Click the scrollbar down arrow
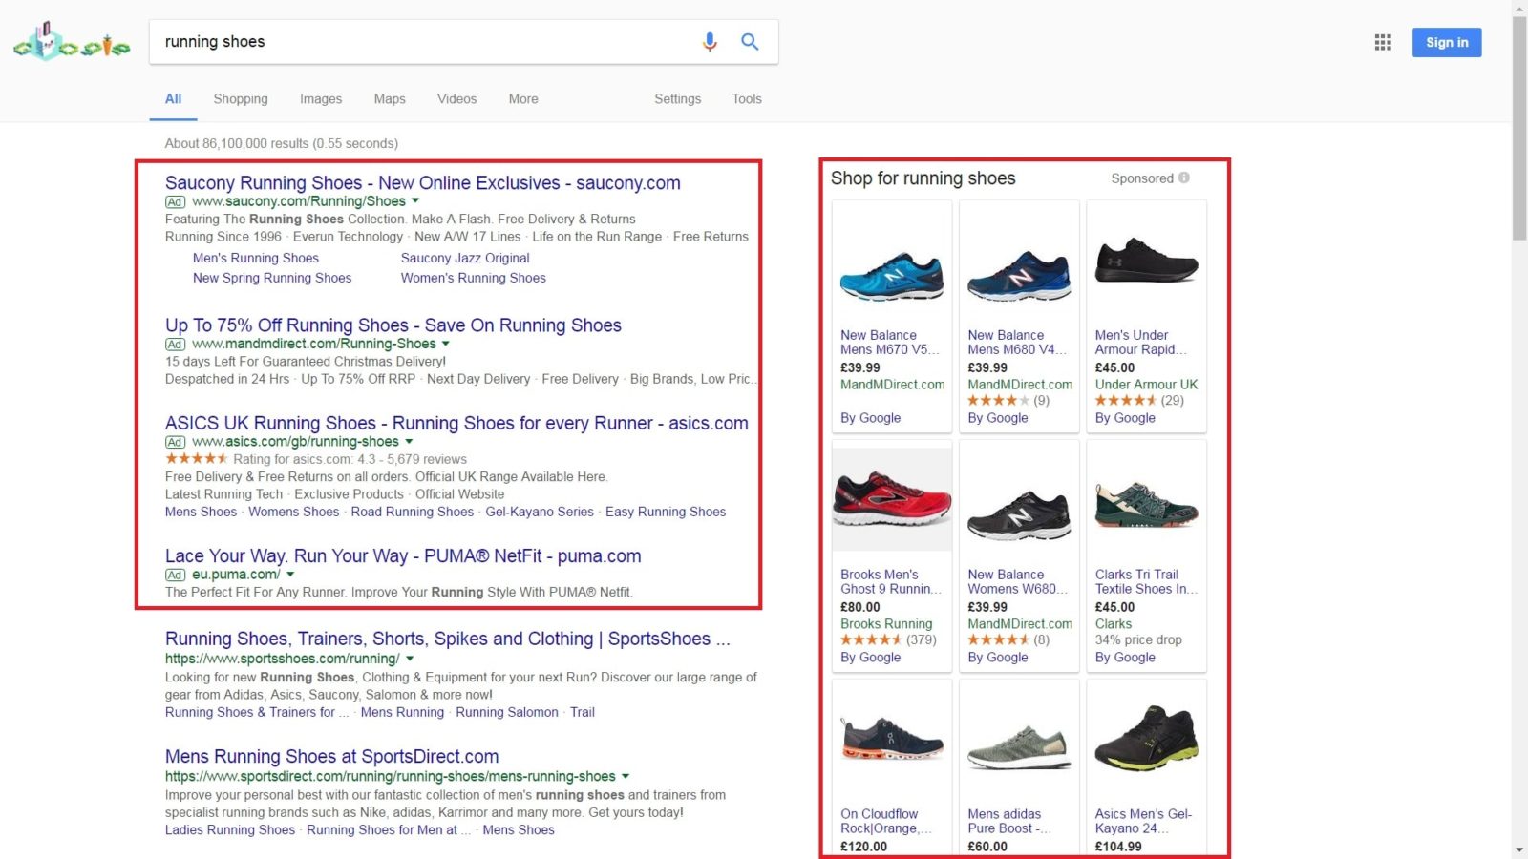 (x=1519, y=849)
